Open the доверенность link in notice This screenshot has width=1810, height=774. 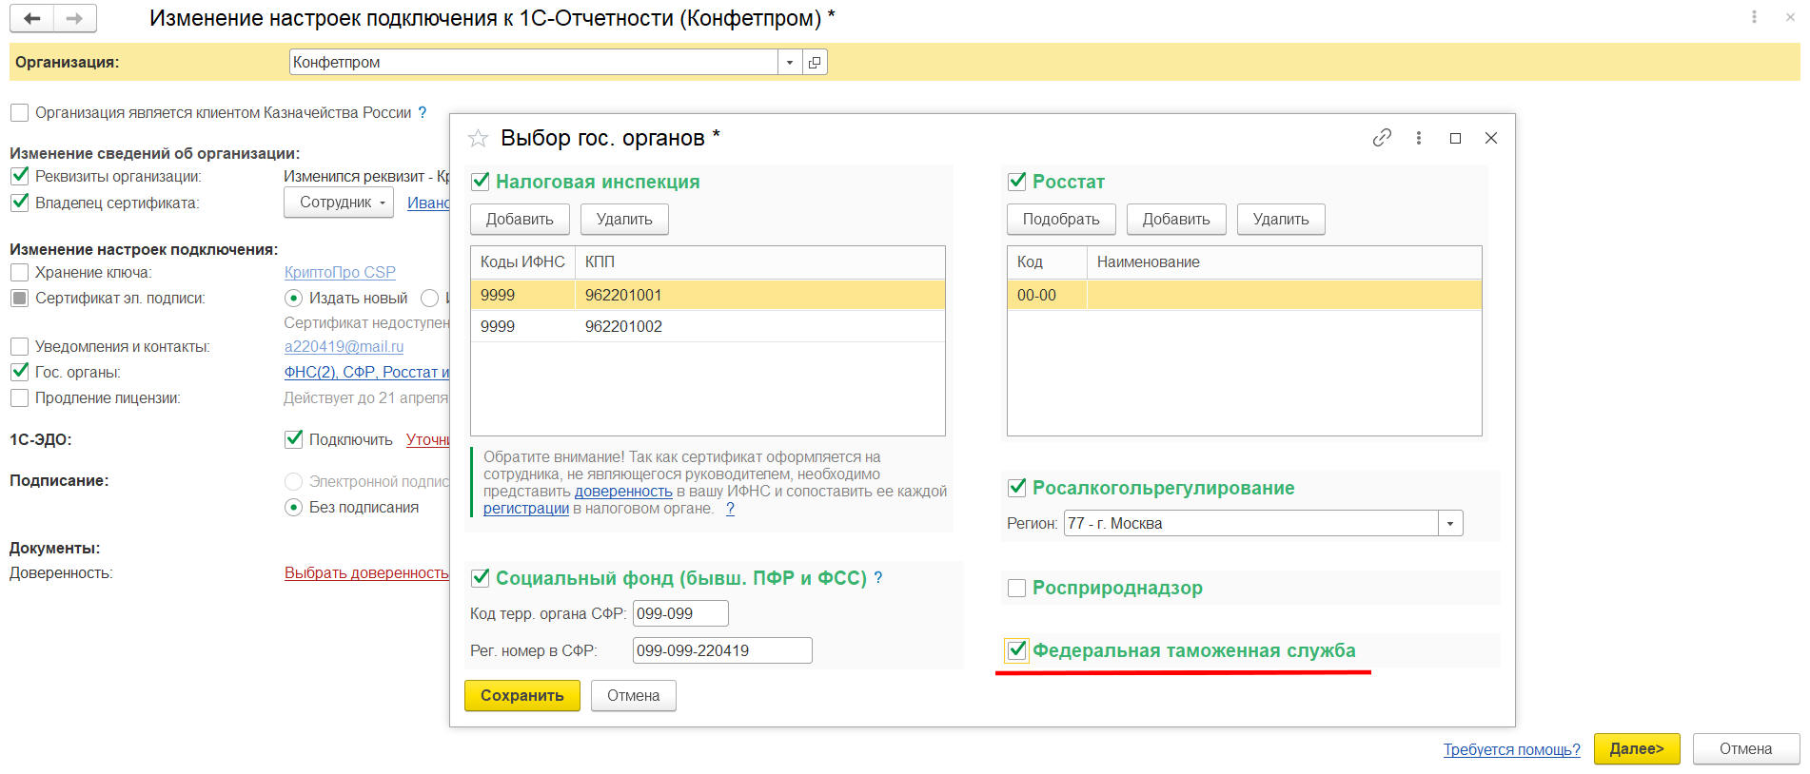(623, 492)
